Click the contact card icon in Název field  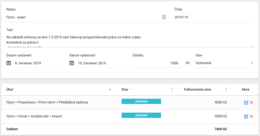click(164, 17)
